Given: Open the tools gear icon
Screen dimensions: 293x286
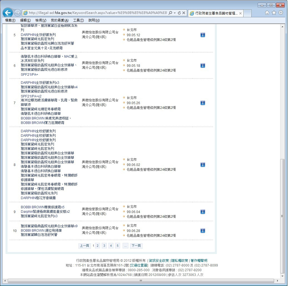Looking at the screenshot, I should (281, 13).
